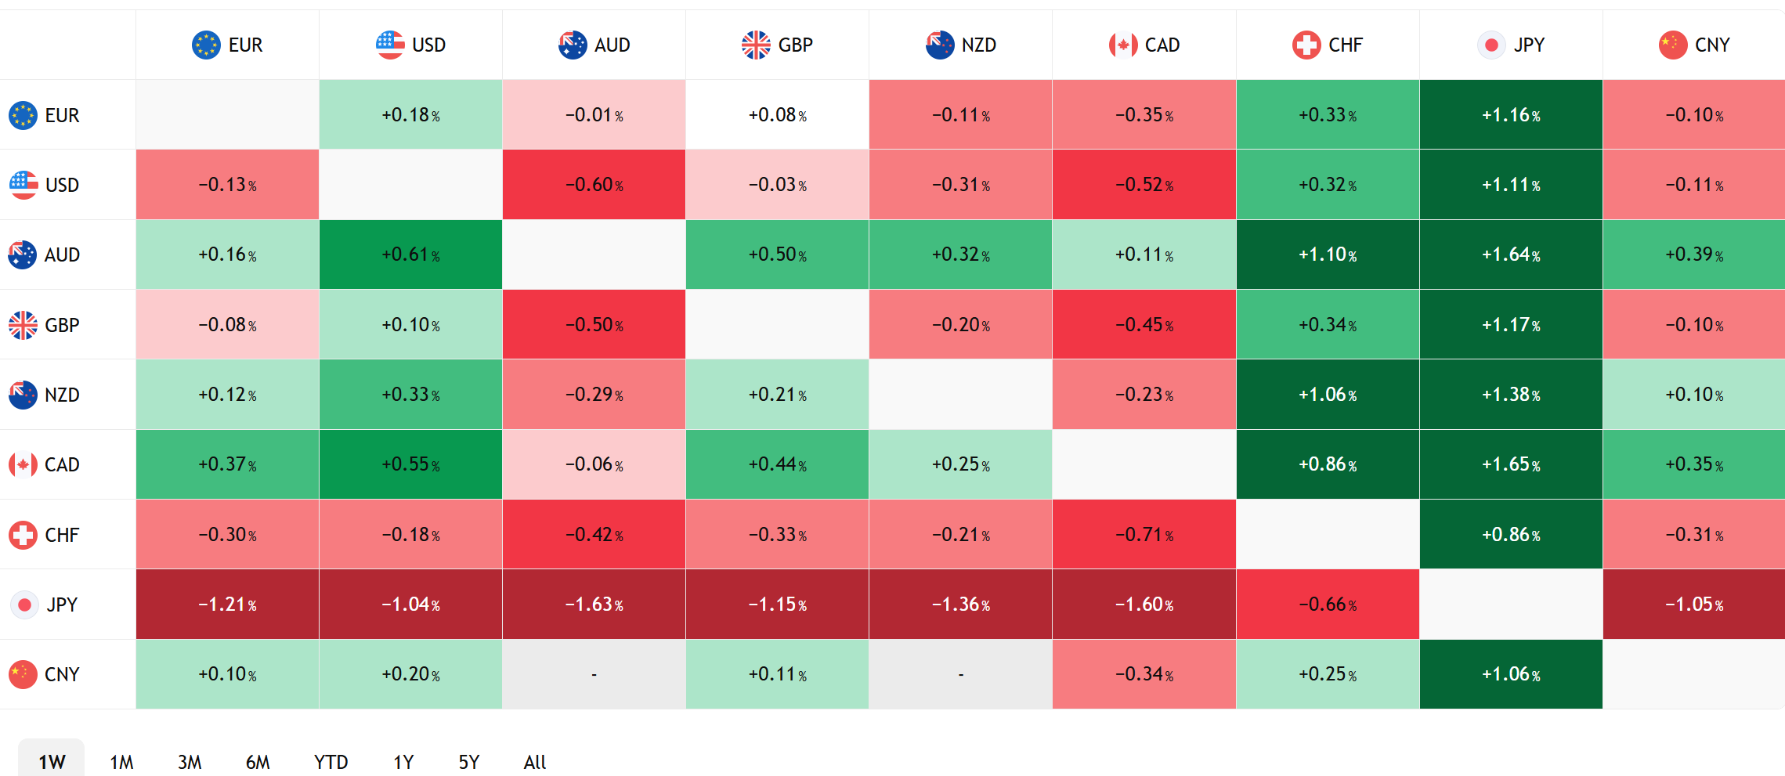This screenshot has width=1785, height=776.
Task: Click the JPY/AUD cell showing −1.63%
Action: click(594, 605)
